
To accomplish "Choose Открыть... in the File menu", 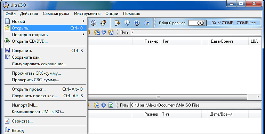I will pyautogui.click(x=45, y=28).
